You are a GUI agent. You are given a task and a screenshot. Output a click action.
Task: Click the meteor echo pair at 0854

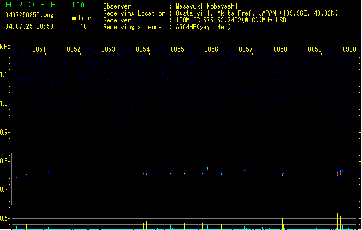click(145, 174)
